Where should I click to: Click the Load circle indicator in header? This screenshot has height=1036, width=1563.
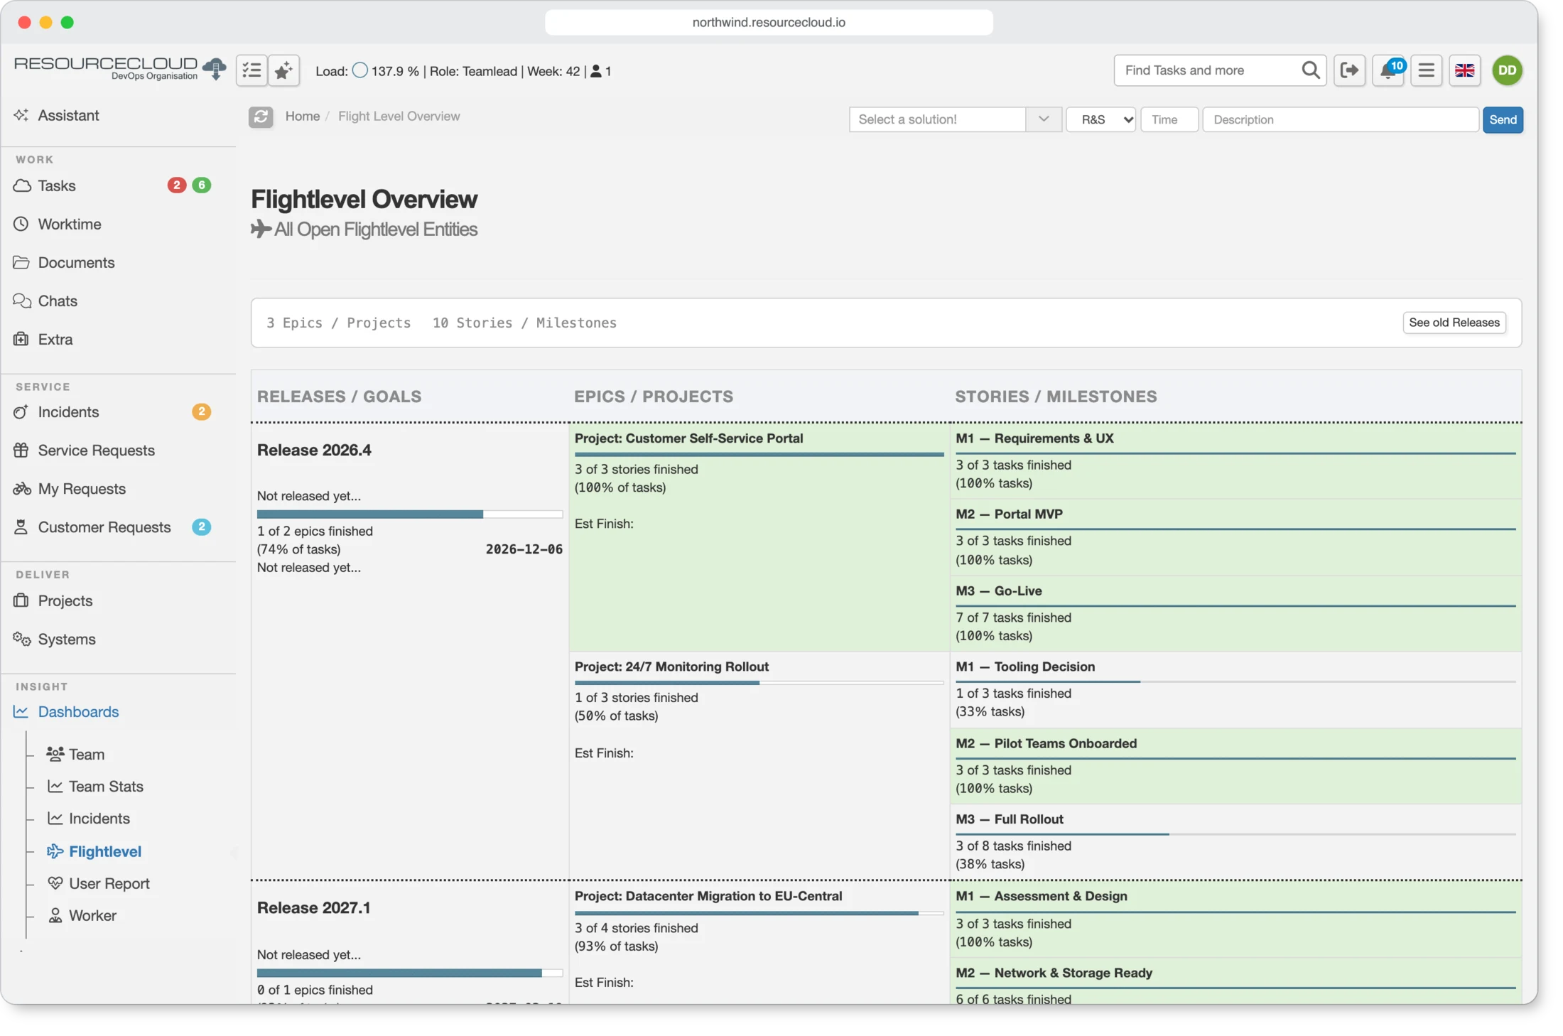(x=360, y=70)
